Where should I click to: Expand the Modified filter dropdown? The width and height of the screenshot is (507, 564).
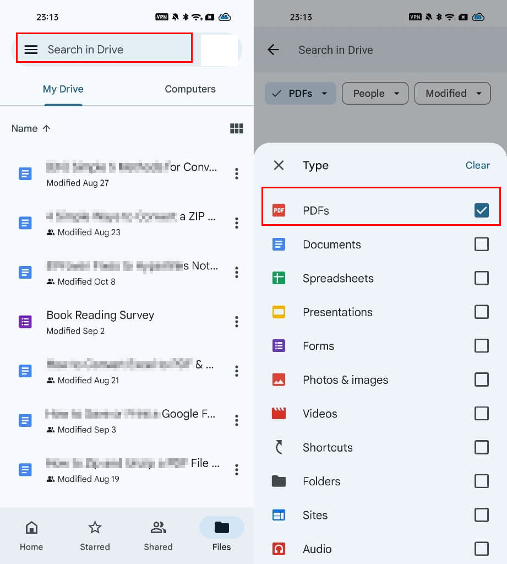pos(453,94)
